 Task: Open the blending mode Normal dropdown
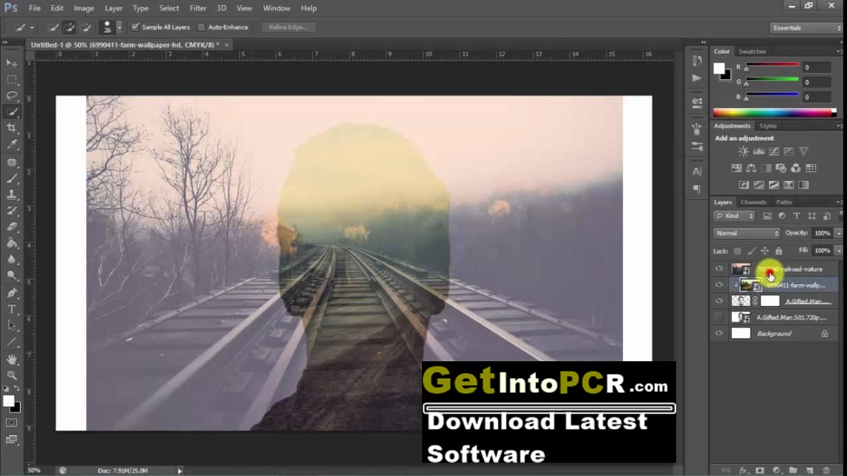[747, 233]
